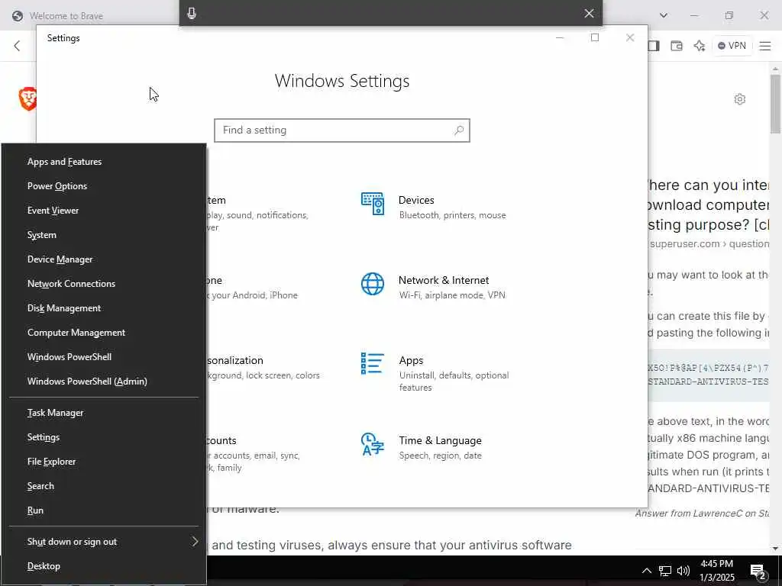Click the Welcome to Brave tab
This screenshot has height=586, width=782.
[x=66, y=16]
